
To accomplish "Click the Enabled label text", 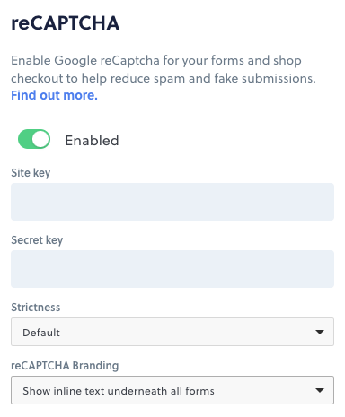I will (92, 141).
